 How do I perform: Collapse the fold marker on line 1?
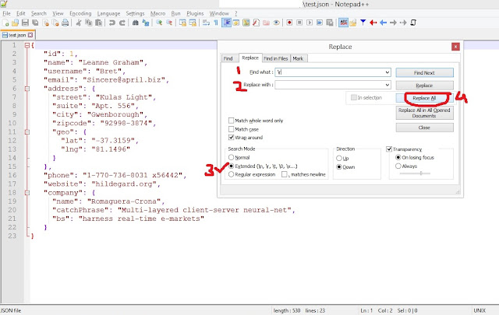click(27, 45)
